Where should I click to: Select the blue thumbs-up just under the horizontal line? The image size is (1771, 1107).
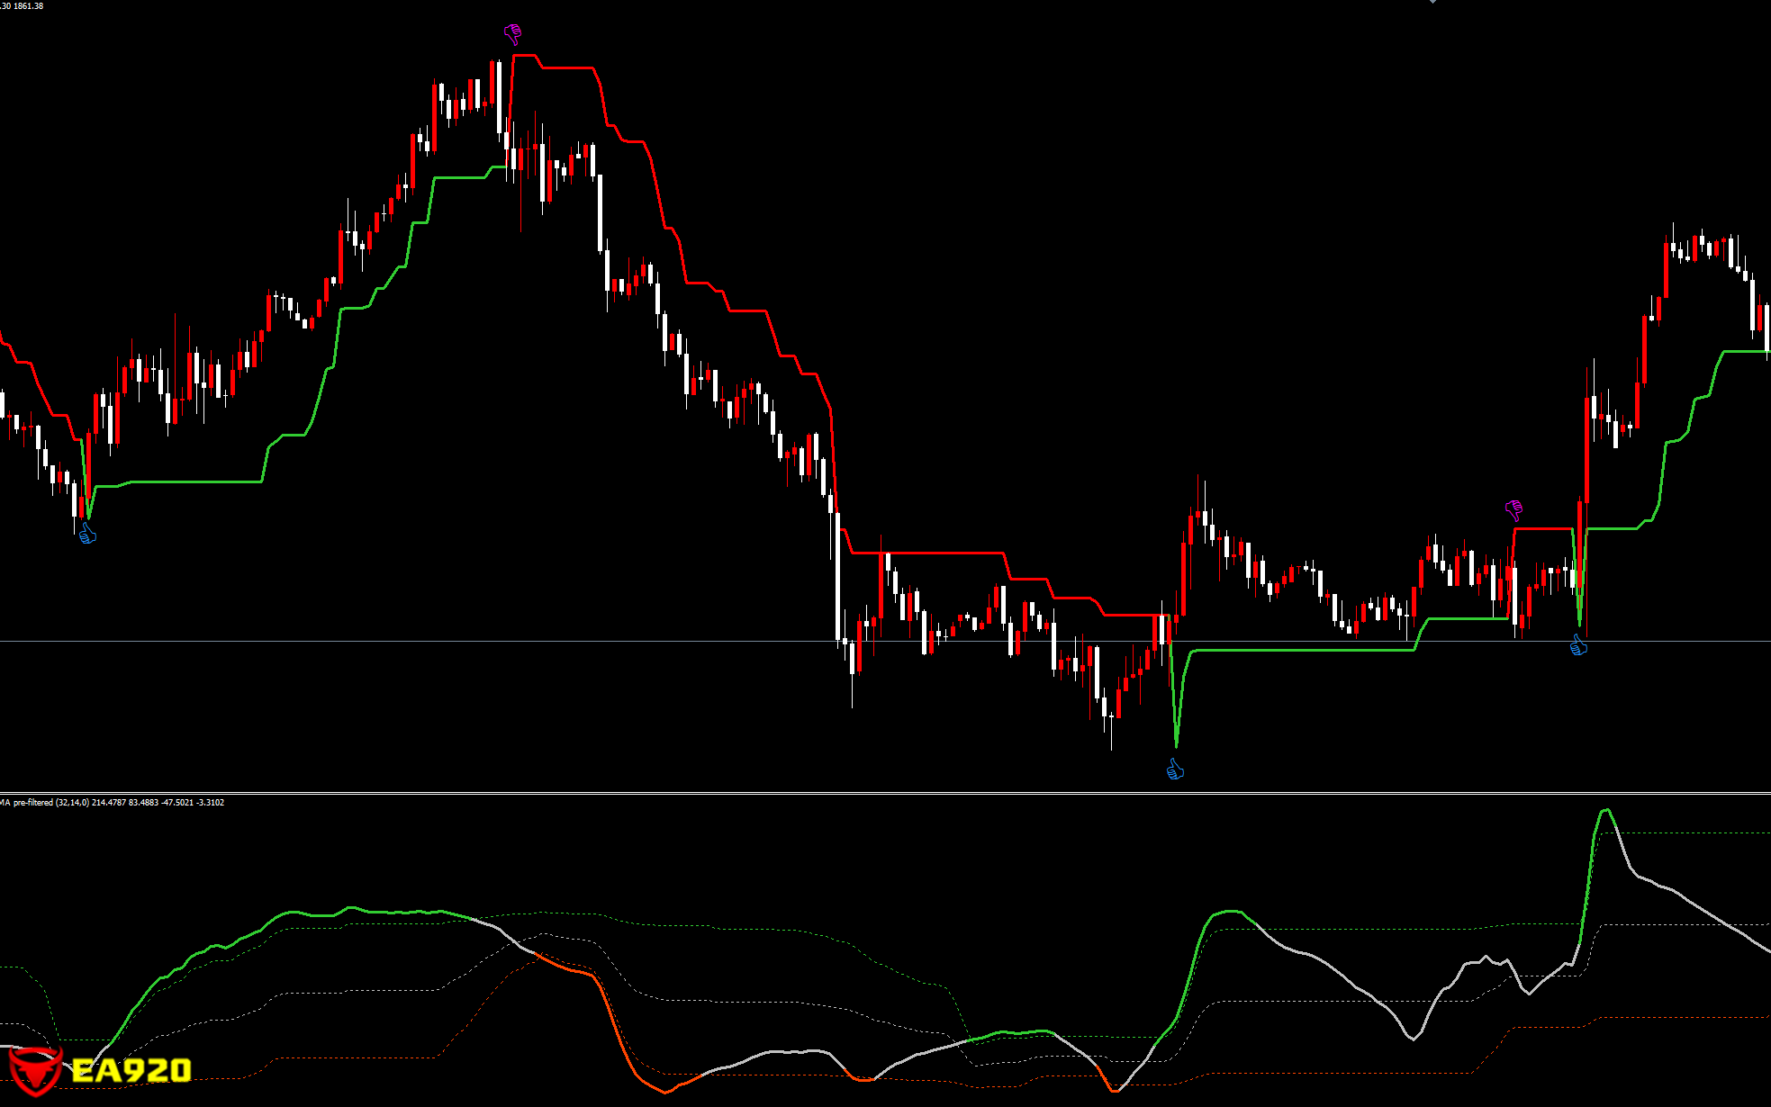click(1578, 645)
